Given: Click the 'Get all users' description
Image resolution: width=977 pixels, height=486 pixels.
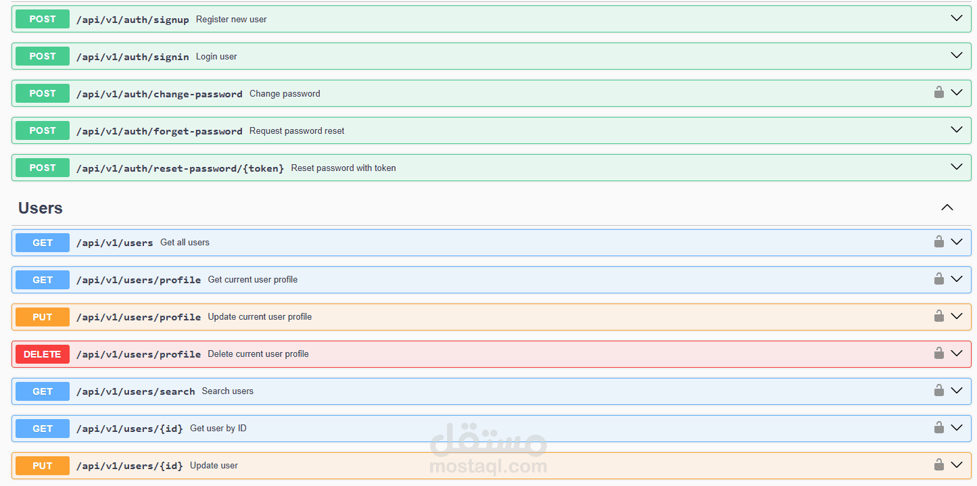Looking at the screenshot, I should 185,243.
